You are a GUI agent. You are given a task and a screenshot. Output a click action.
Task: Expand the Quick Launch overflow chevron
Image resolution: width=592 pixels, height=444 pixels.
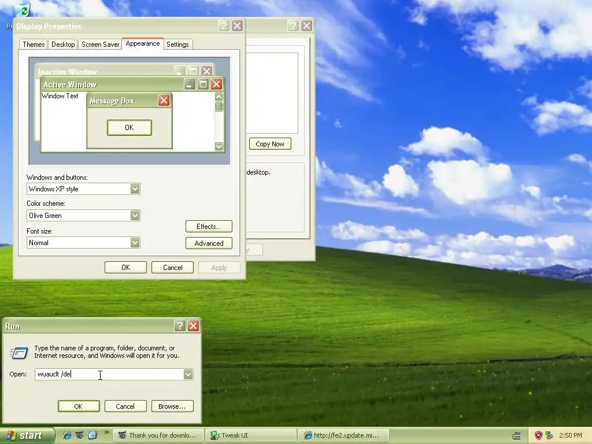coord(106,432)
